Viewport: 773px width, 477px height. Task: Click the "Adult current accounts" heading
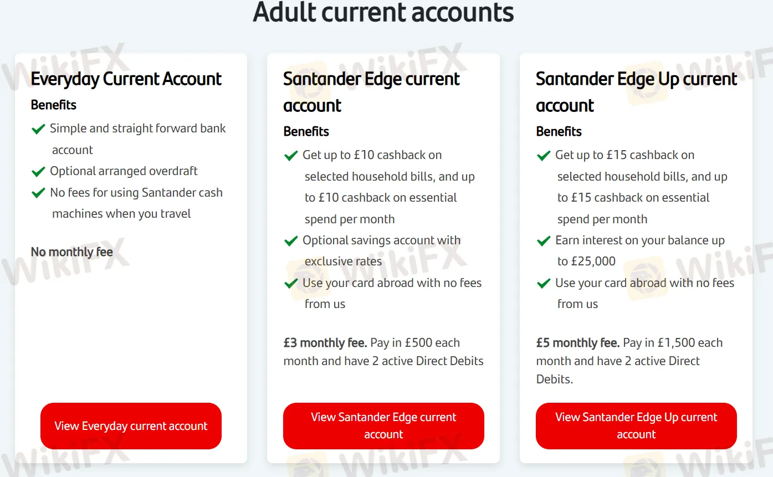(x=383, y=12)
